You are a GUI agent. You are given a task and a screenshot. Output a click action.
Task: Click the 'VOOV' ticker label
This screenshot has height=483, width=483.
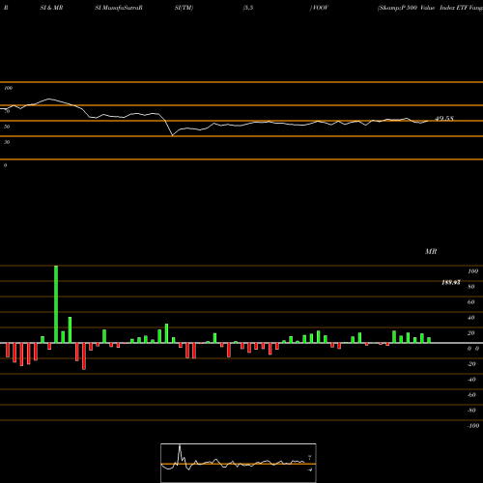[320, 8]
